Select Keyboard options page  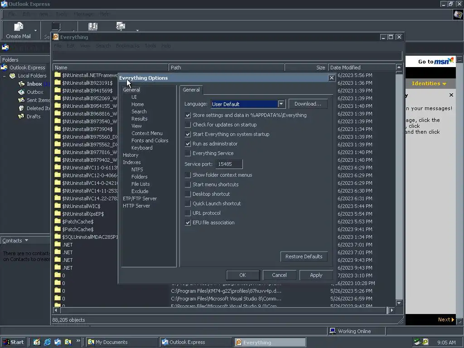click(142, 148)
